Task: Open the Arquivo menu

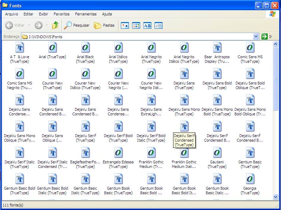Action: pyautogui.click(x=12, y=14)
